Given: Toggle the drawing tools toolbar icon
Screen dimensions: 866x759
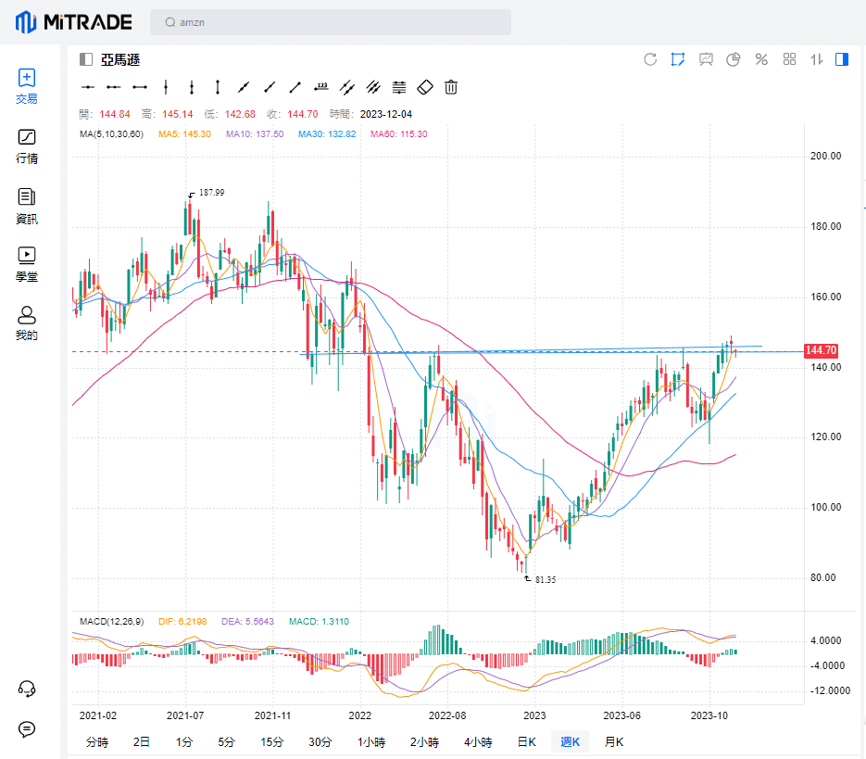Looking at the screenshot, I should 678,59.
